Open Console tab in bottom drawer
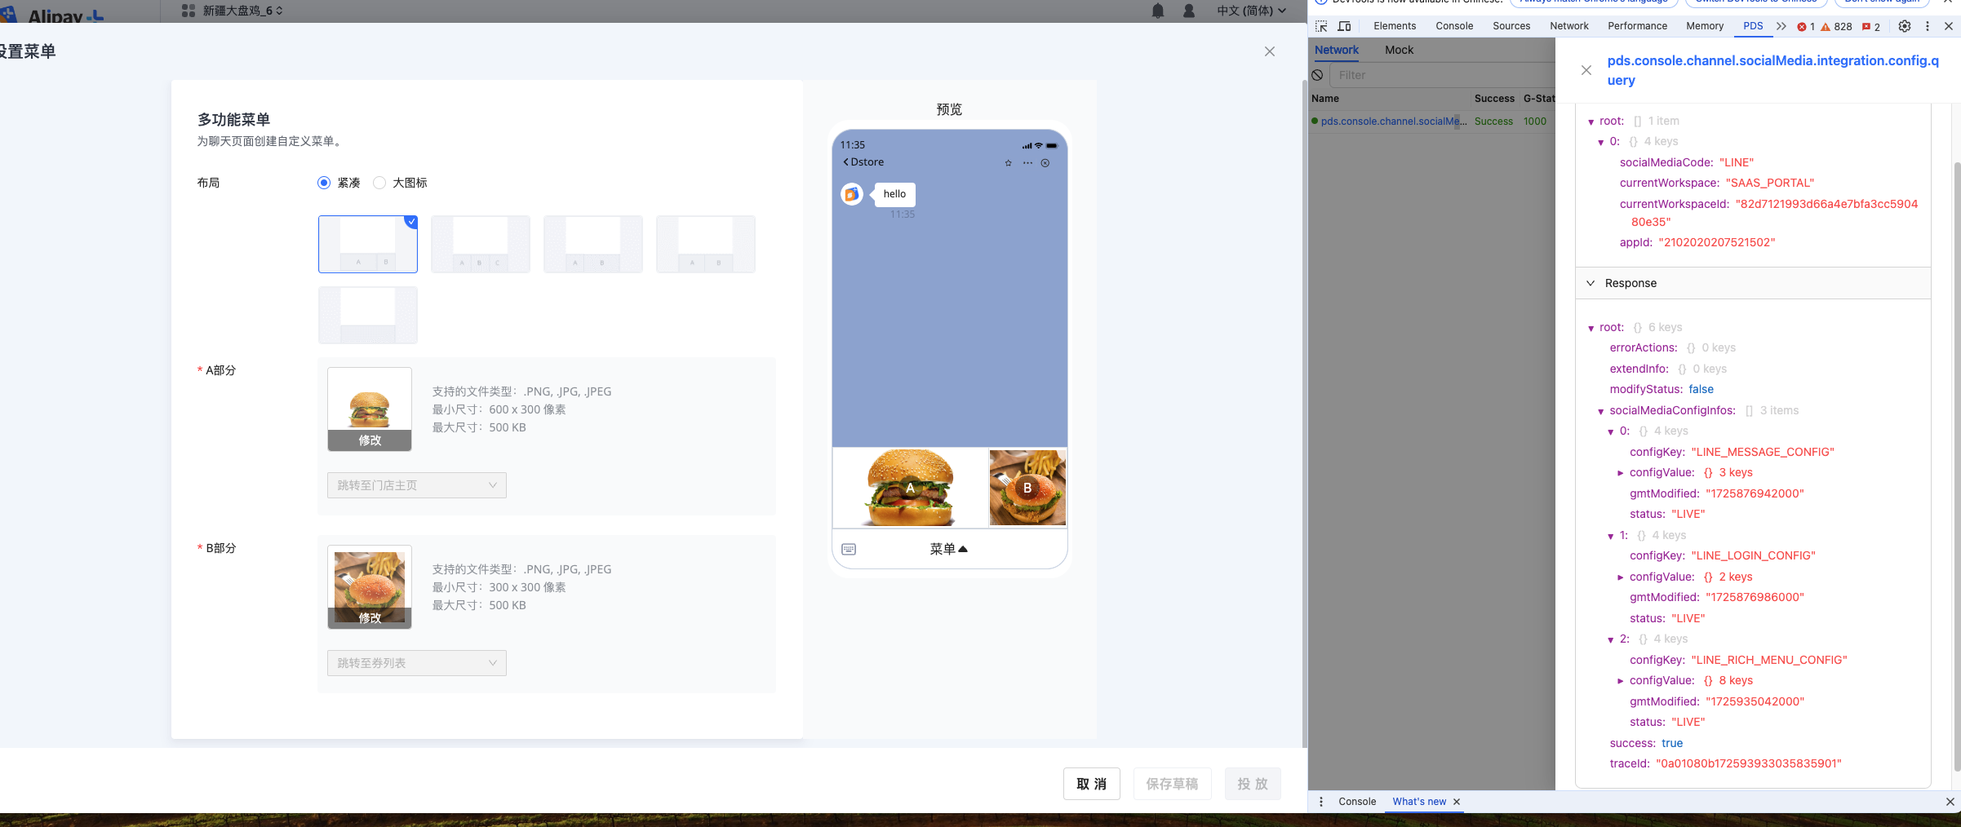The image size is (1961, 827). coord(1357,802)
